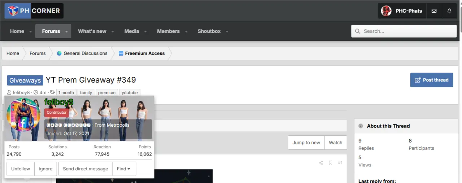Click feliboy8's profile avatar in popup
The image size is (462, 183).
(23, 115)
